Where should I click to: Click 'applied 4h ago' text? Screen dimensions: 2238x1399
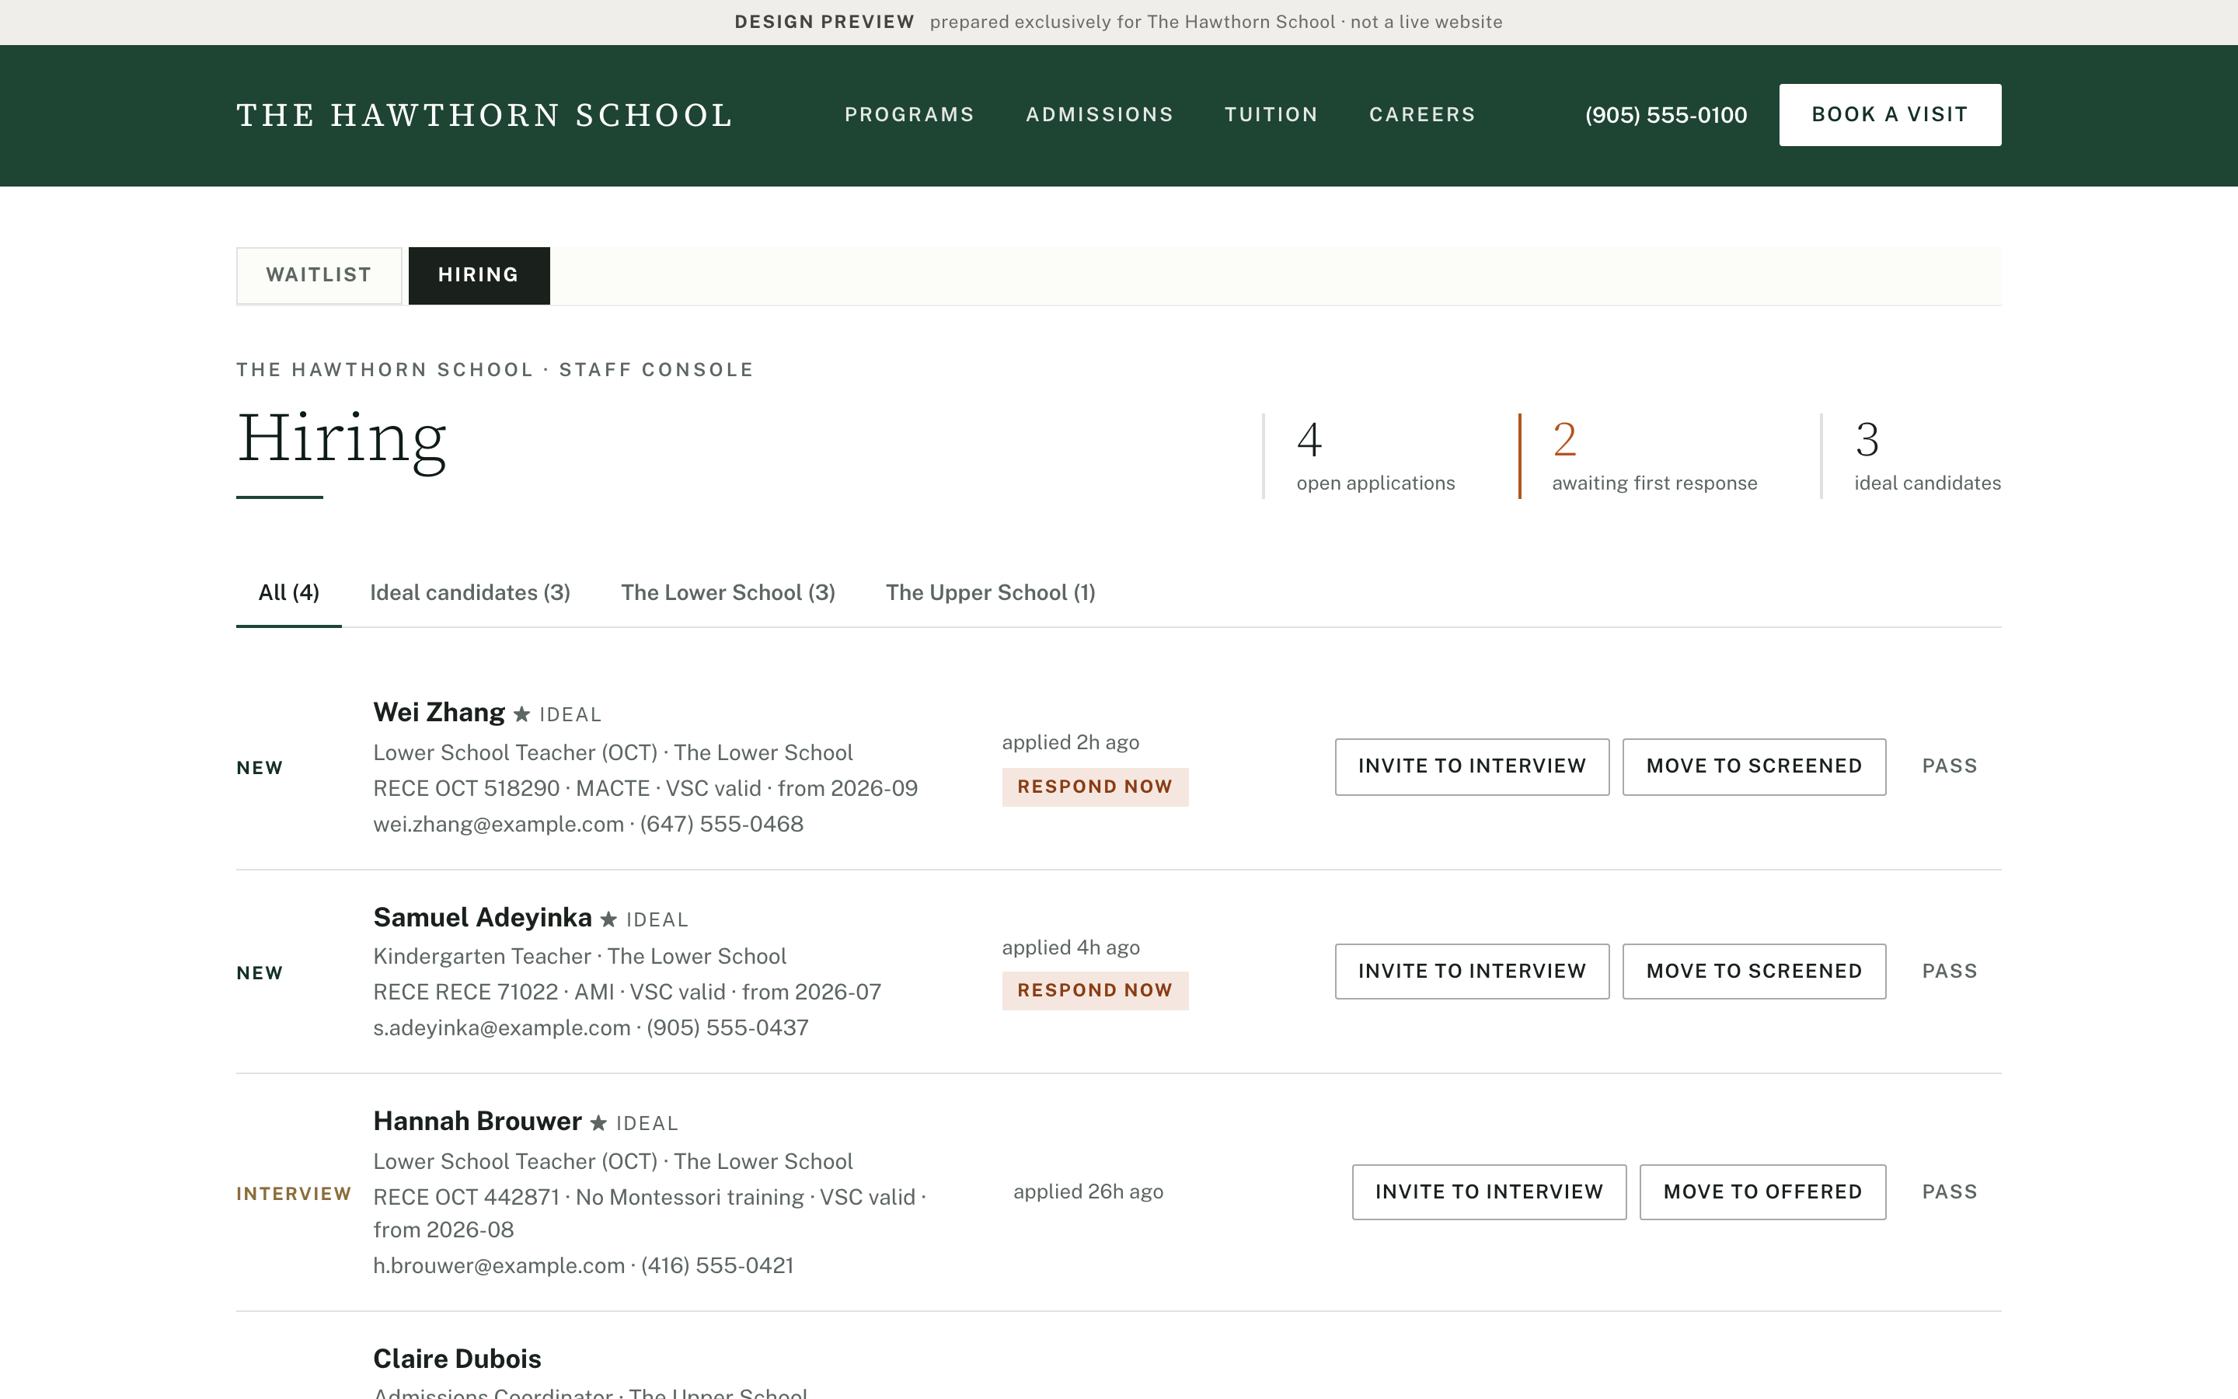1071,947
